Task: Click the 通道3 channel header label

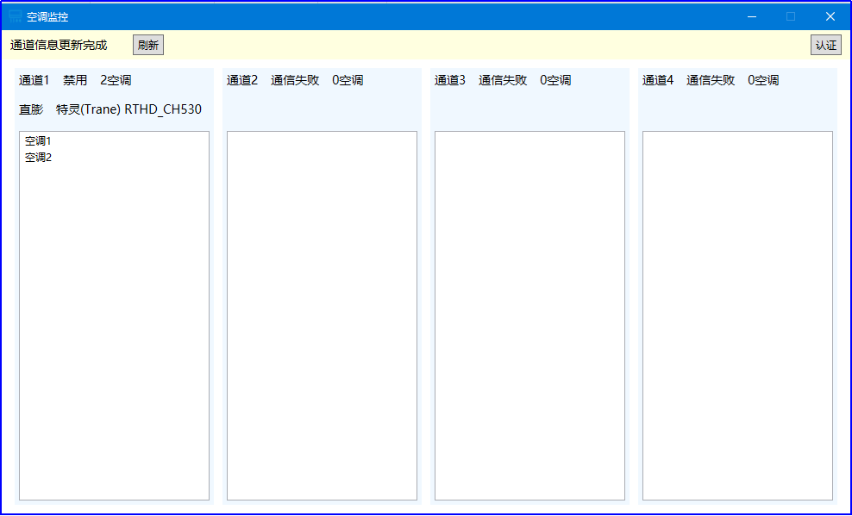Action: 449,79
